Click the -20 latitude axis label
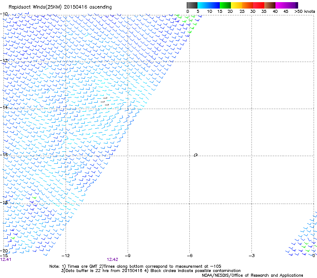Viewport: 317px width, 278px height. (4, 251)
